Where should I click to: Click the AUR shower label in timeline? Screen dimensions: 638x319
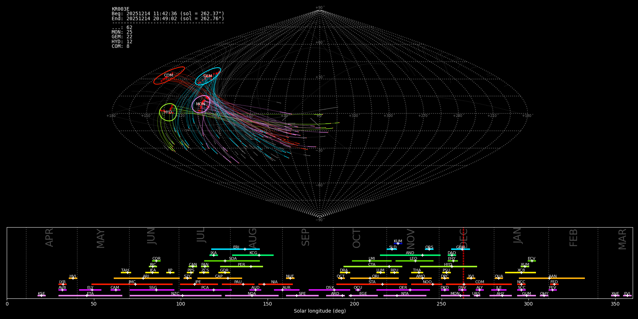tap(286, 288)
